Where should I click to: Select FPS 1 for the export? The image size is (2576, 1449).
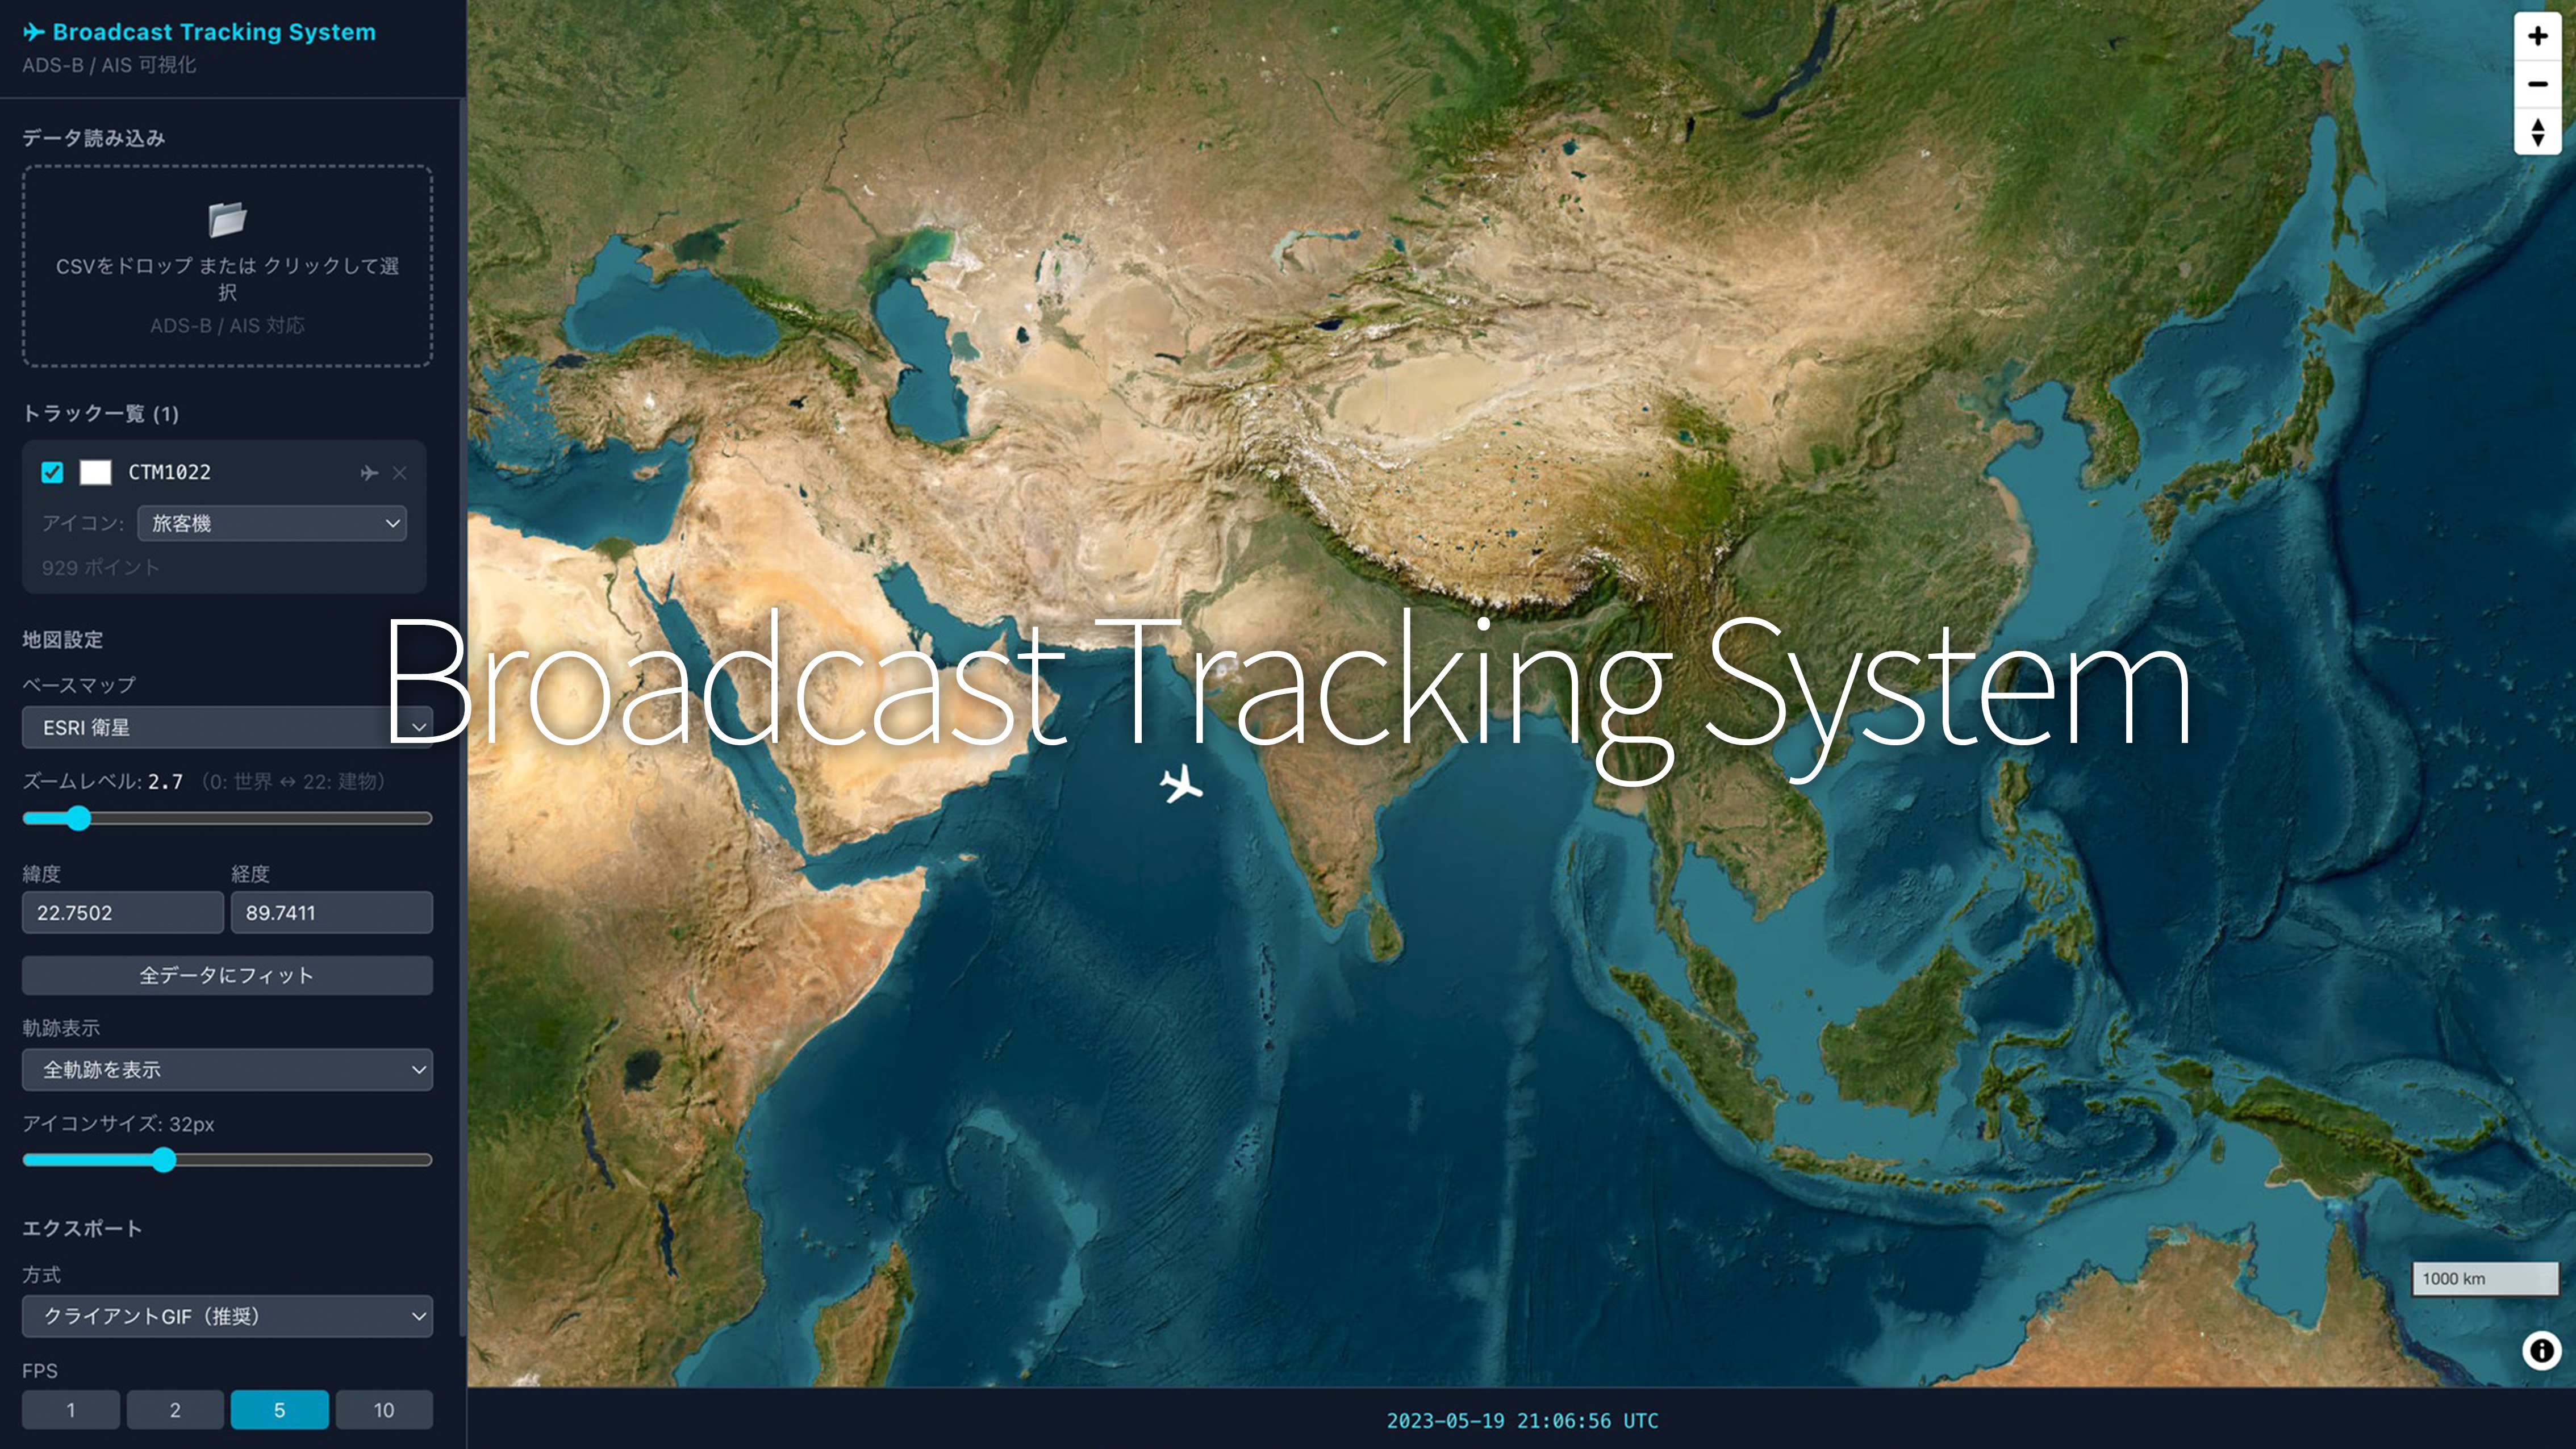click(x=70, y=1409)
